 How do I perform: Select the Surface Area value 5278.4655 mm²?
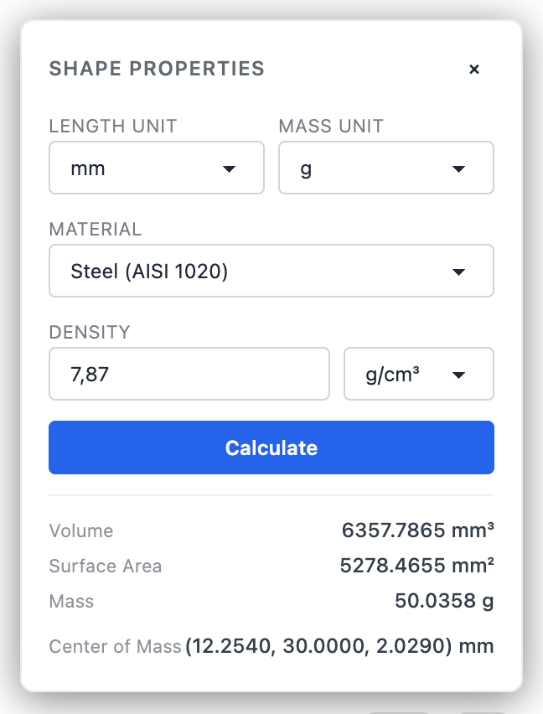(x=417, y=566)
